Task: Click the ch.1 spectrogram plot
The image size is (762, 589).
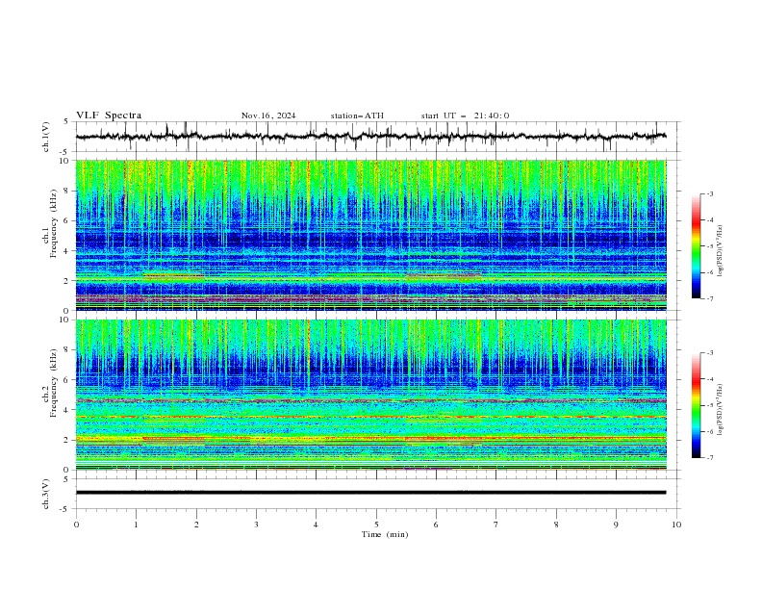Action: (371, 235)
